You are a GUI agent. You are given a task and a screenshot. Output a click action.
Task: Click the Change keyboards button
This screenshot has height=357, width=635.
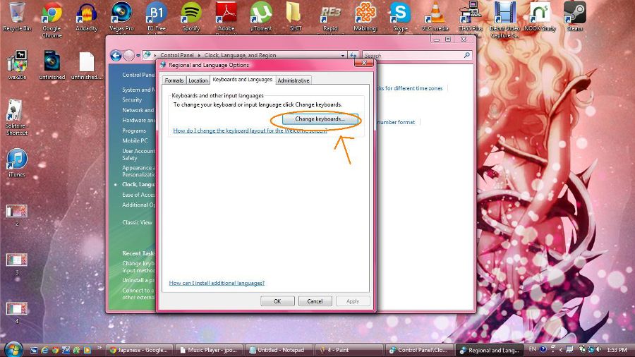coord(320,119)
